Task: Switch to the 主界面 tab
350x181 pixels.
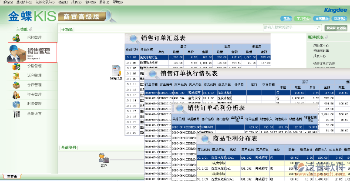Action: tap(12, 177)
